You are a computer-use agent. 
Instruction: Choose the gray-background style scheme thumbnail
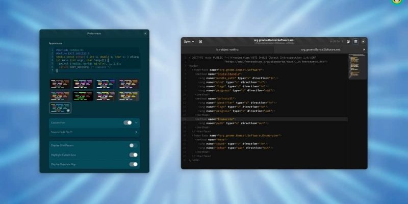tap(129, 96)
